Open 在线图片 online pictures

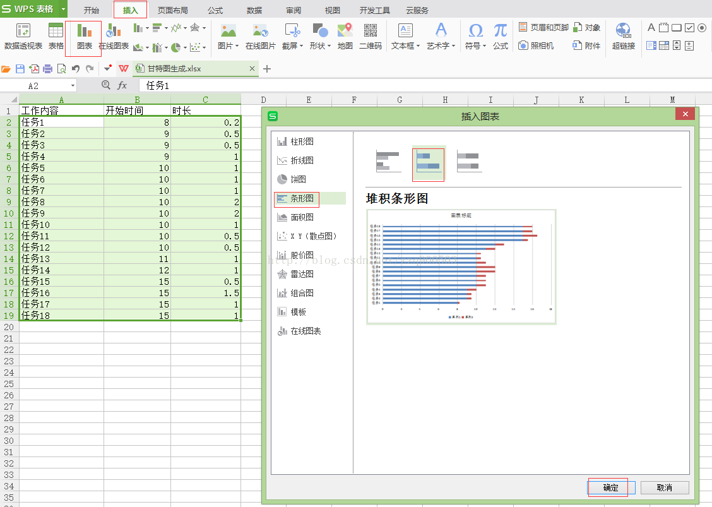pyautogui.click(x=260, y=37)
